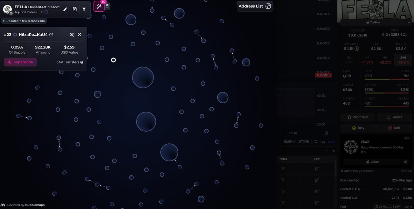Click the Buy button
414x209 pixels.
(358, 128)
